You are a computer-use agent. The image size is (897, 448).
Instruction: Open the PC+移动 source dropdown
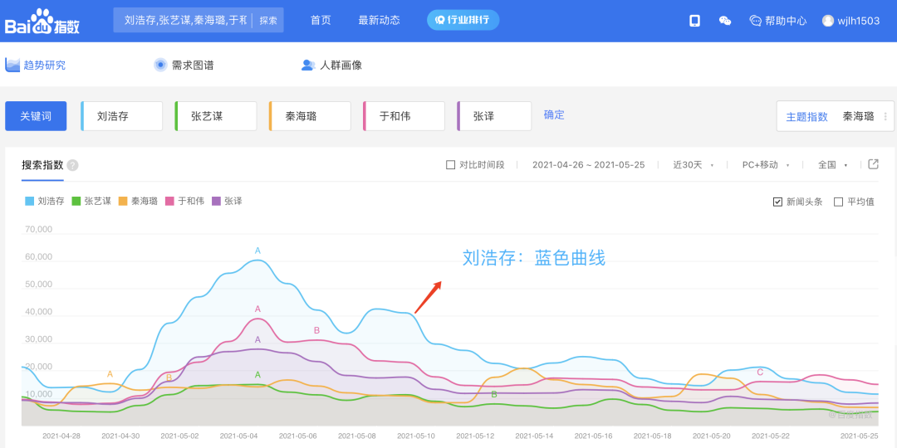765,165
